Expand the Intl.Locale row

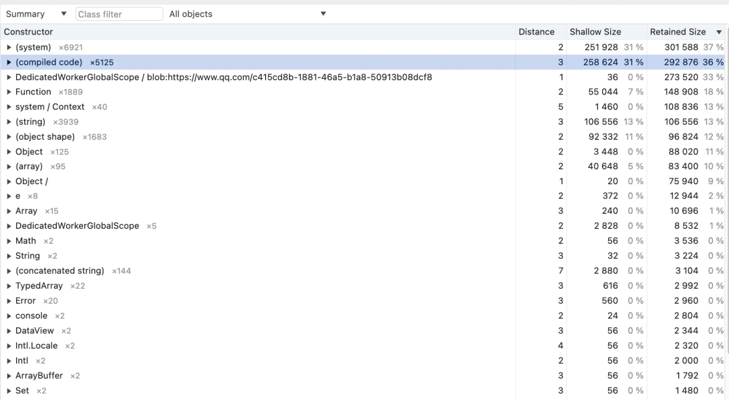coord(9,346)
